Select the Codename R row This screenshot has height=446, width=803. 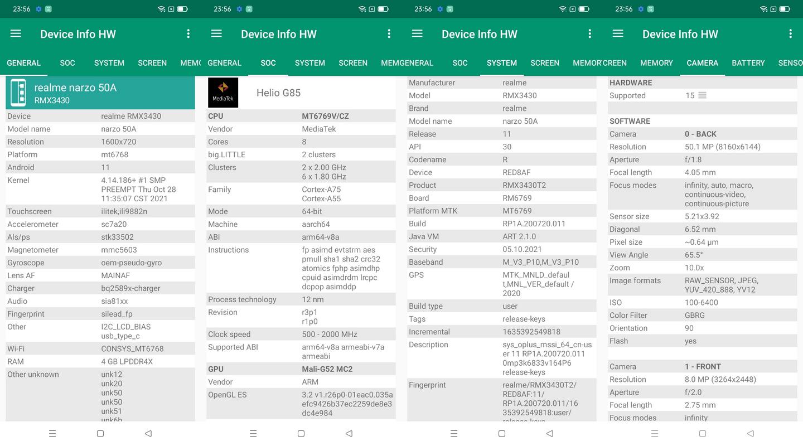502,159
